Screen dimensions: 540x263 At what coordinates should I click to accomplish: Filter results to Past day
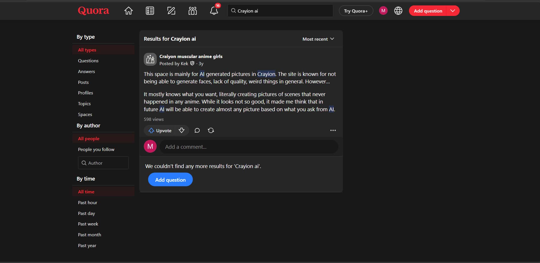[x=87, y=213]
